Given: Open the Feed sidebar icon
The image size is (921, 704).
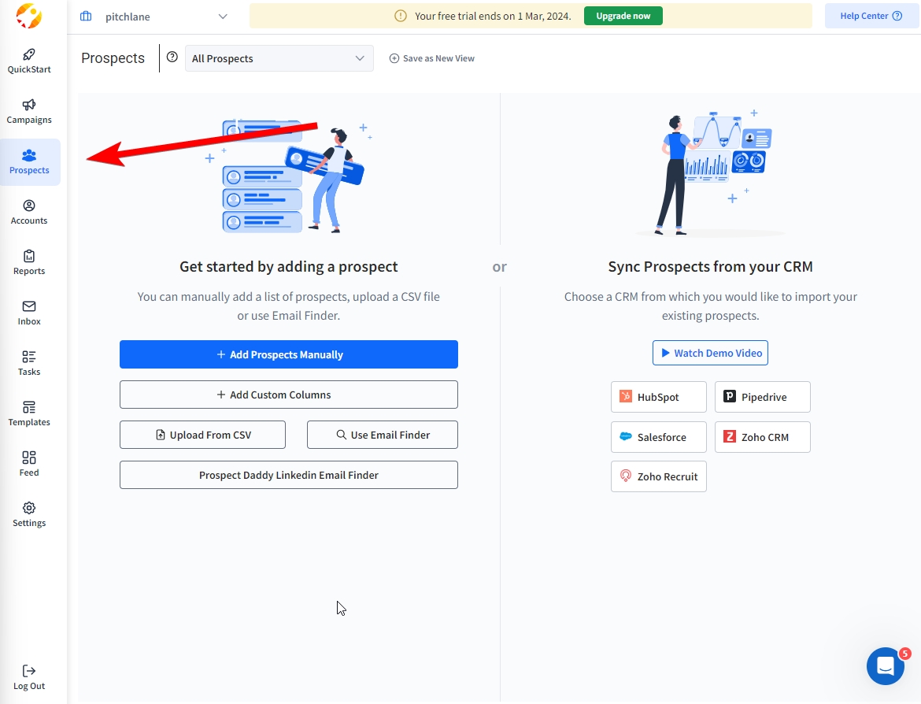Looking at the screenshot, I should [29, 458].
